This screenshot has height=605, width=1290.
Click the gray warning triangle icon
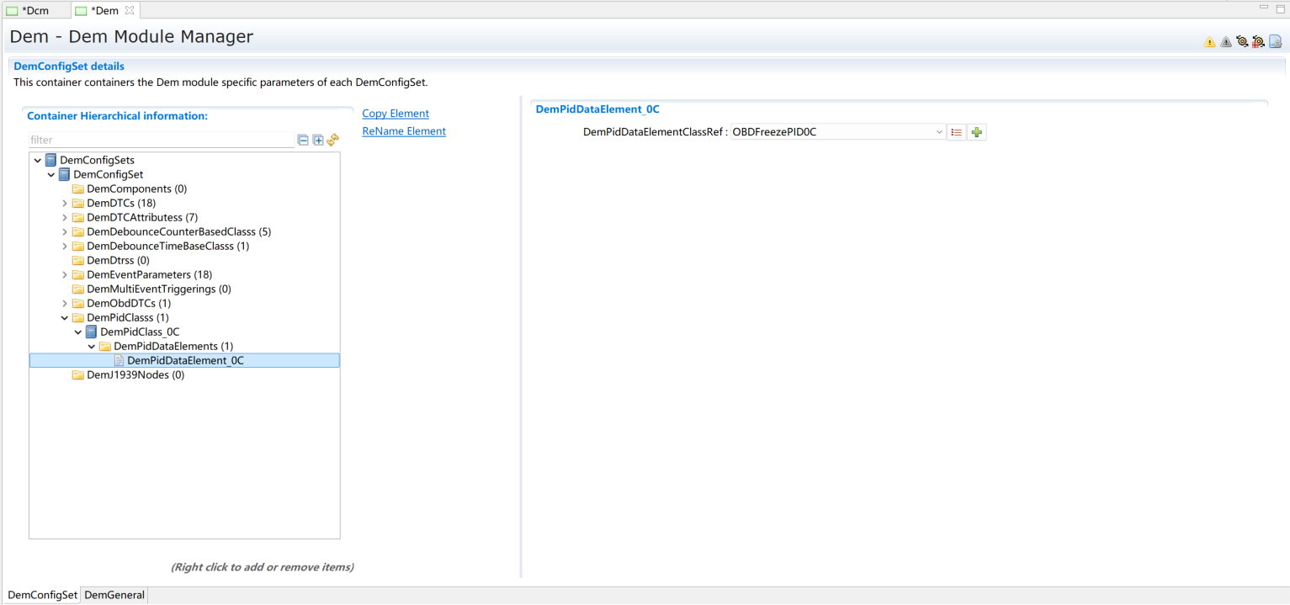click(1225, 42)
